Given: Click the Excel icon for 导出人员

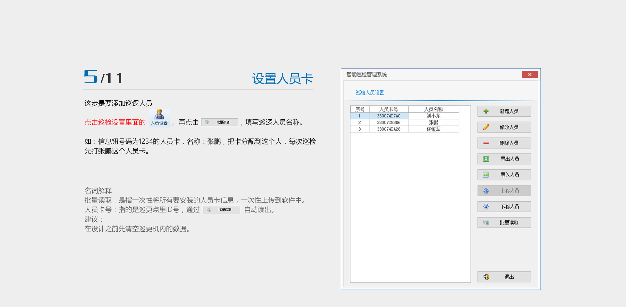Looking at the screenshot, I should pyautogui.click(x=486, y=159).
